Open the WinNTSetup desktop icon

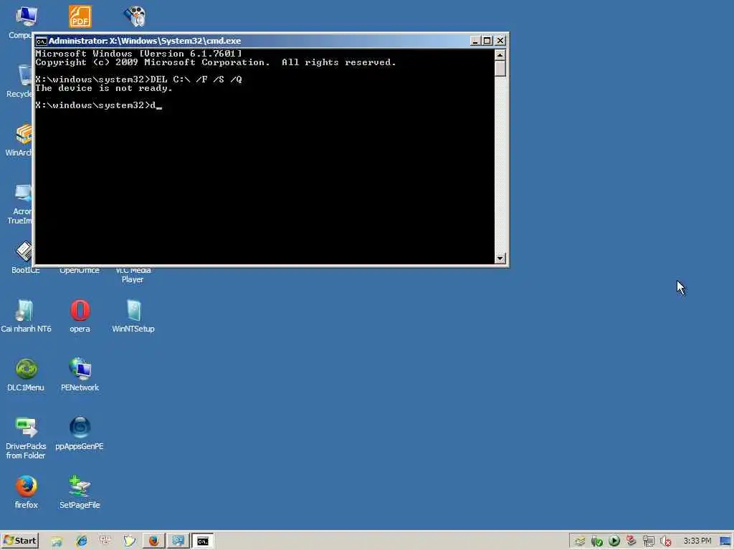(133, 316)
